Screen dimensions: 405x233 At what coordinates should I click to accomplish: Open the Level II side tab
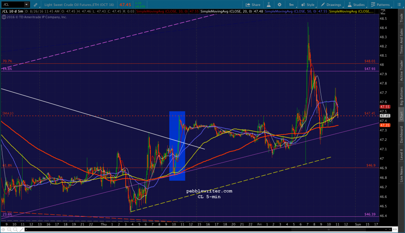pos(401,154)
